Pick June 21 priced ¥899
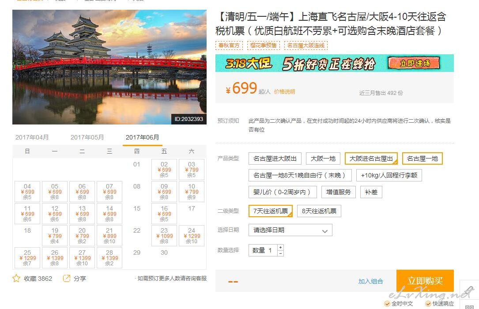The width and height of the screenshot is (479, 309). [109, 236]
